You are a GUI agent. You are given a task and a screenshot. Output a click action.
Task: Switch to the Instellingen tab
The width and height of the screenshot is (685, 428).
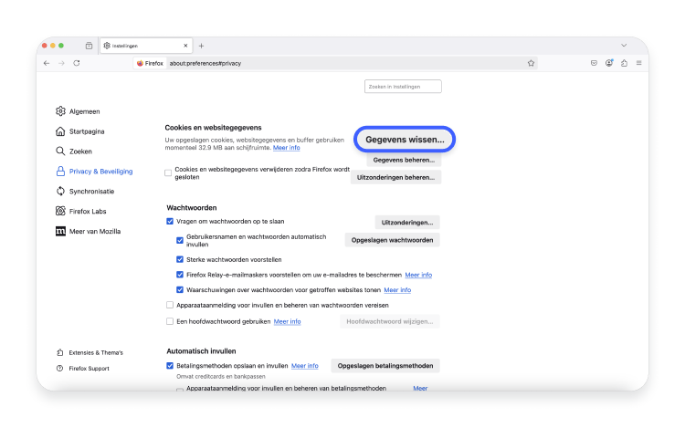(x=143, y=46)
